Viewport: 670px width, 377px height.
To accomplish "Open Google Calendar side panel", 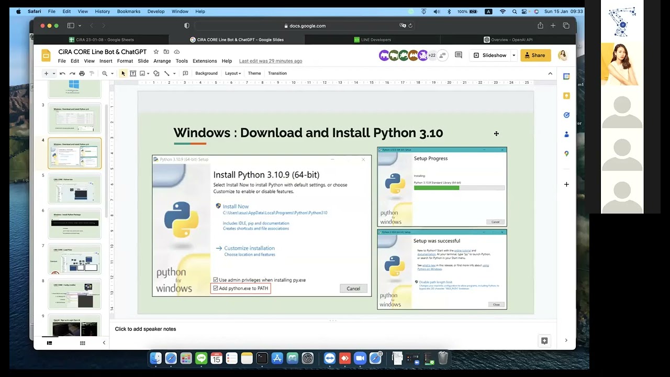I will (566, 76).
